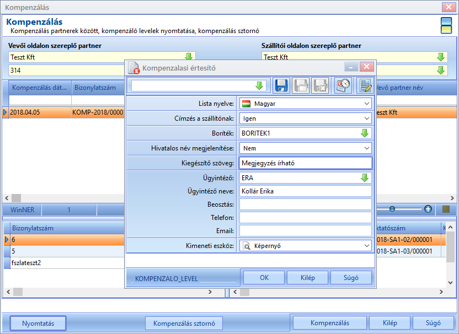459x334 pixels.
Task: Click the save-and-print settings icon
Action: coord(301,85)
